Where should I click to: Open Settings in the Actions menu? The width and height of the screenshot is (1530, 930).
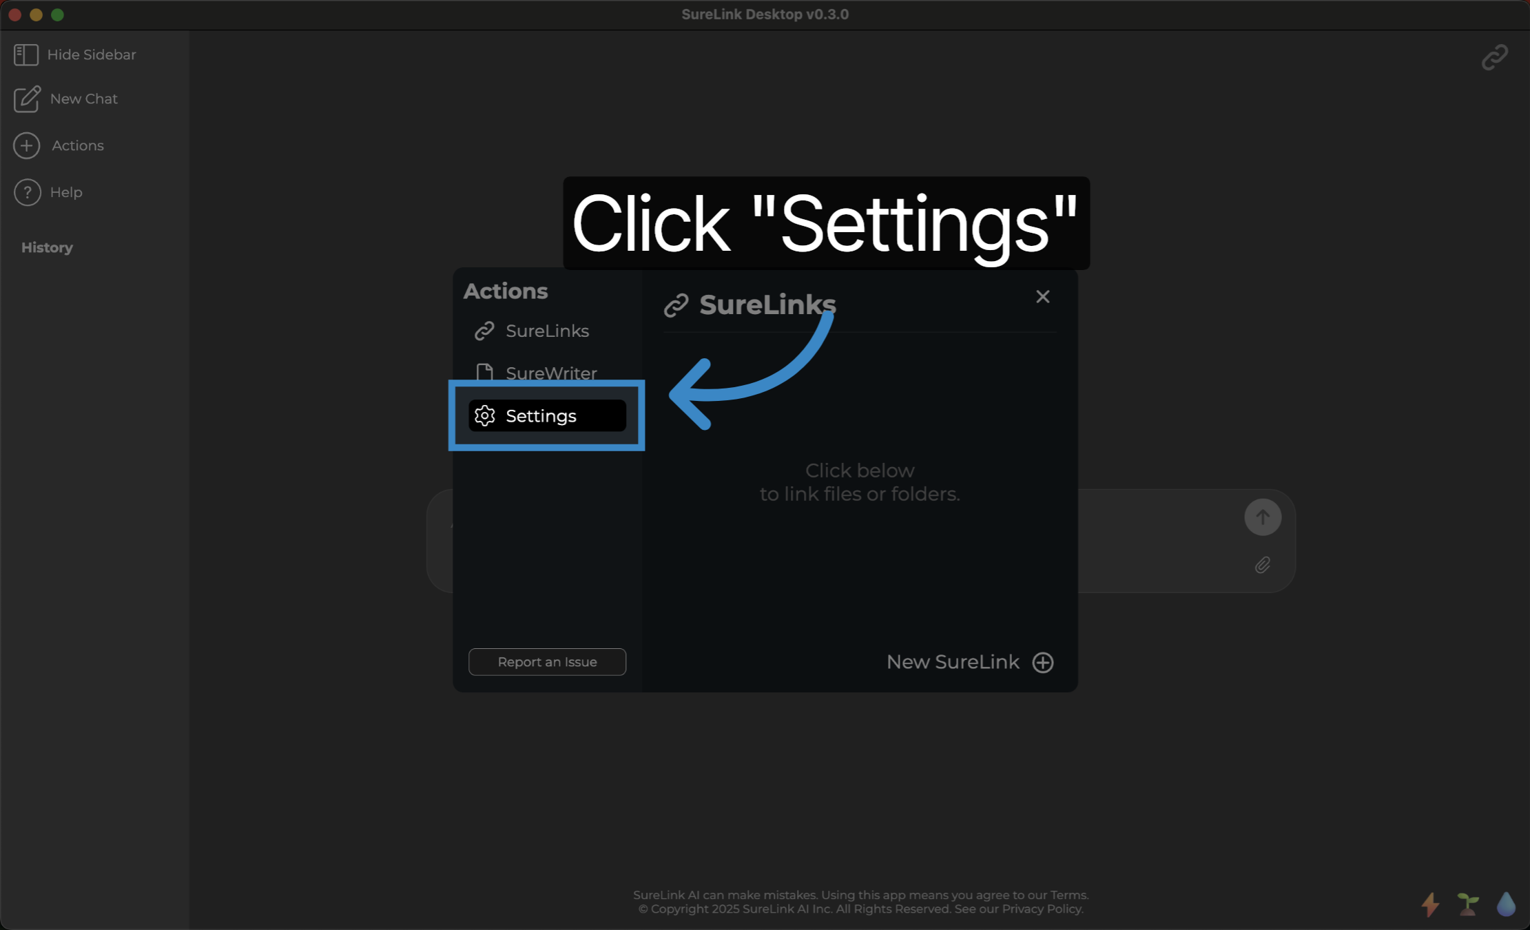[x=547, y=415]
